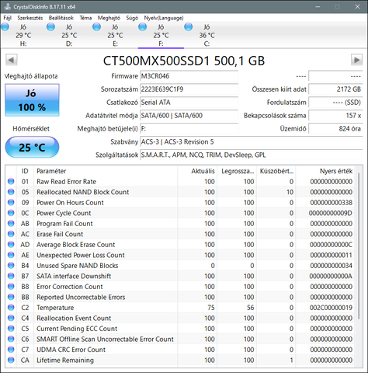Select the Reallocated NAND Block Count row
Image resolution: width=368 pixels, height=373 pixels.
(x=180, y=192)
